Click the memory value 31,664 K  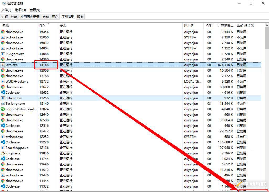click(x=226, y=120)
